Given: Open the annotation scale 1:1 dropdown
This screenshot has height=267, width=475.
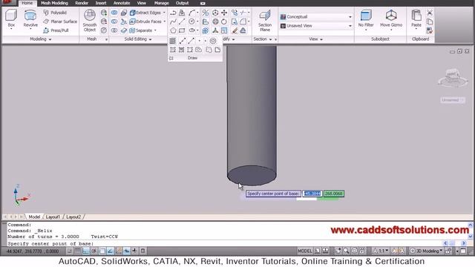Looking at the screenshot, I should tap(381, 251).
